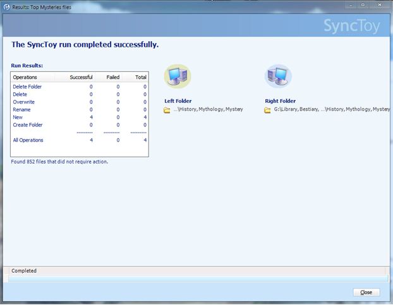
Task: Click the Found 852 files message
Action: pyautogui.click(x=59, y=162)
